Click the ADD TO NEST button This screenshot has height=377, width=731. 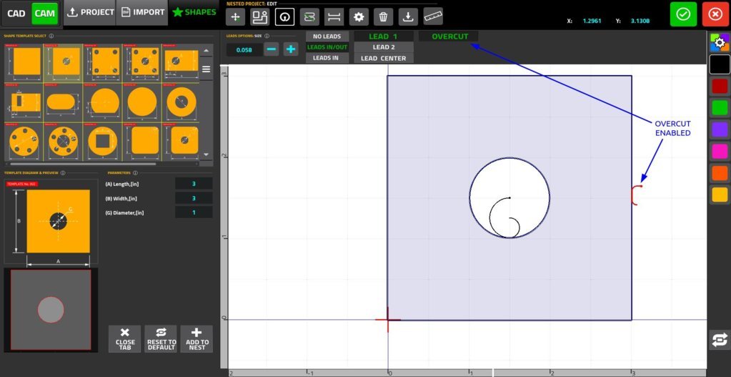[x=197, y=339]
